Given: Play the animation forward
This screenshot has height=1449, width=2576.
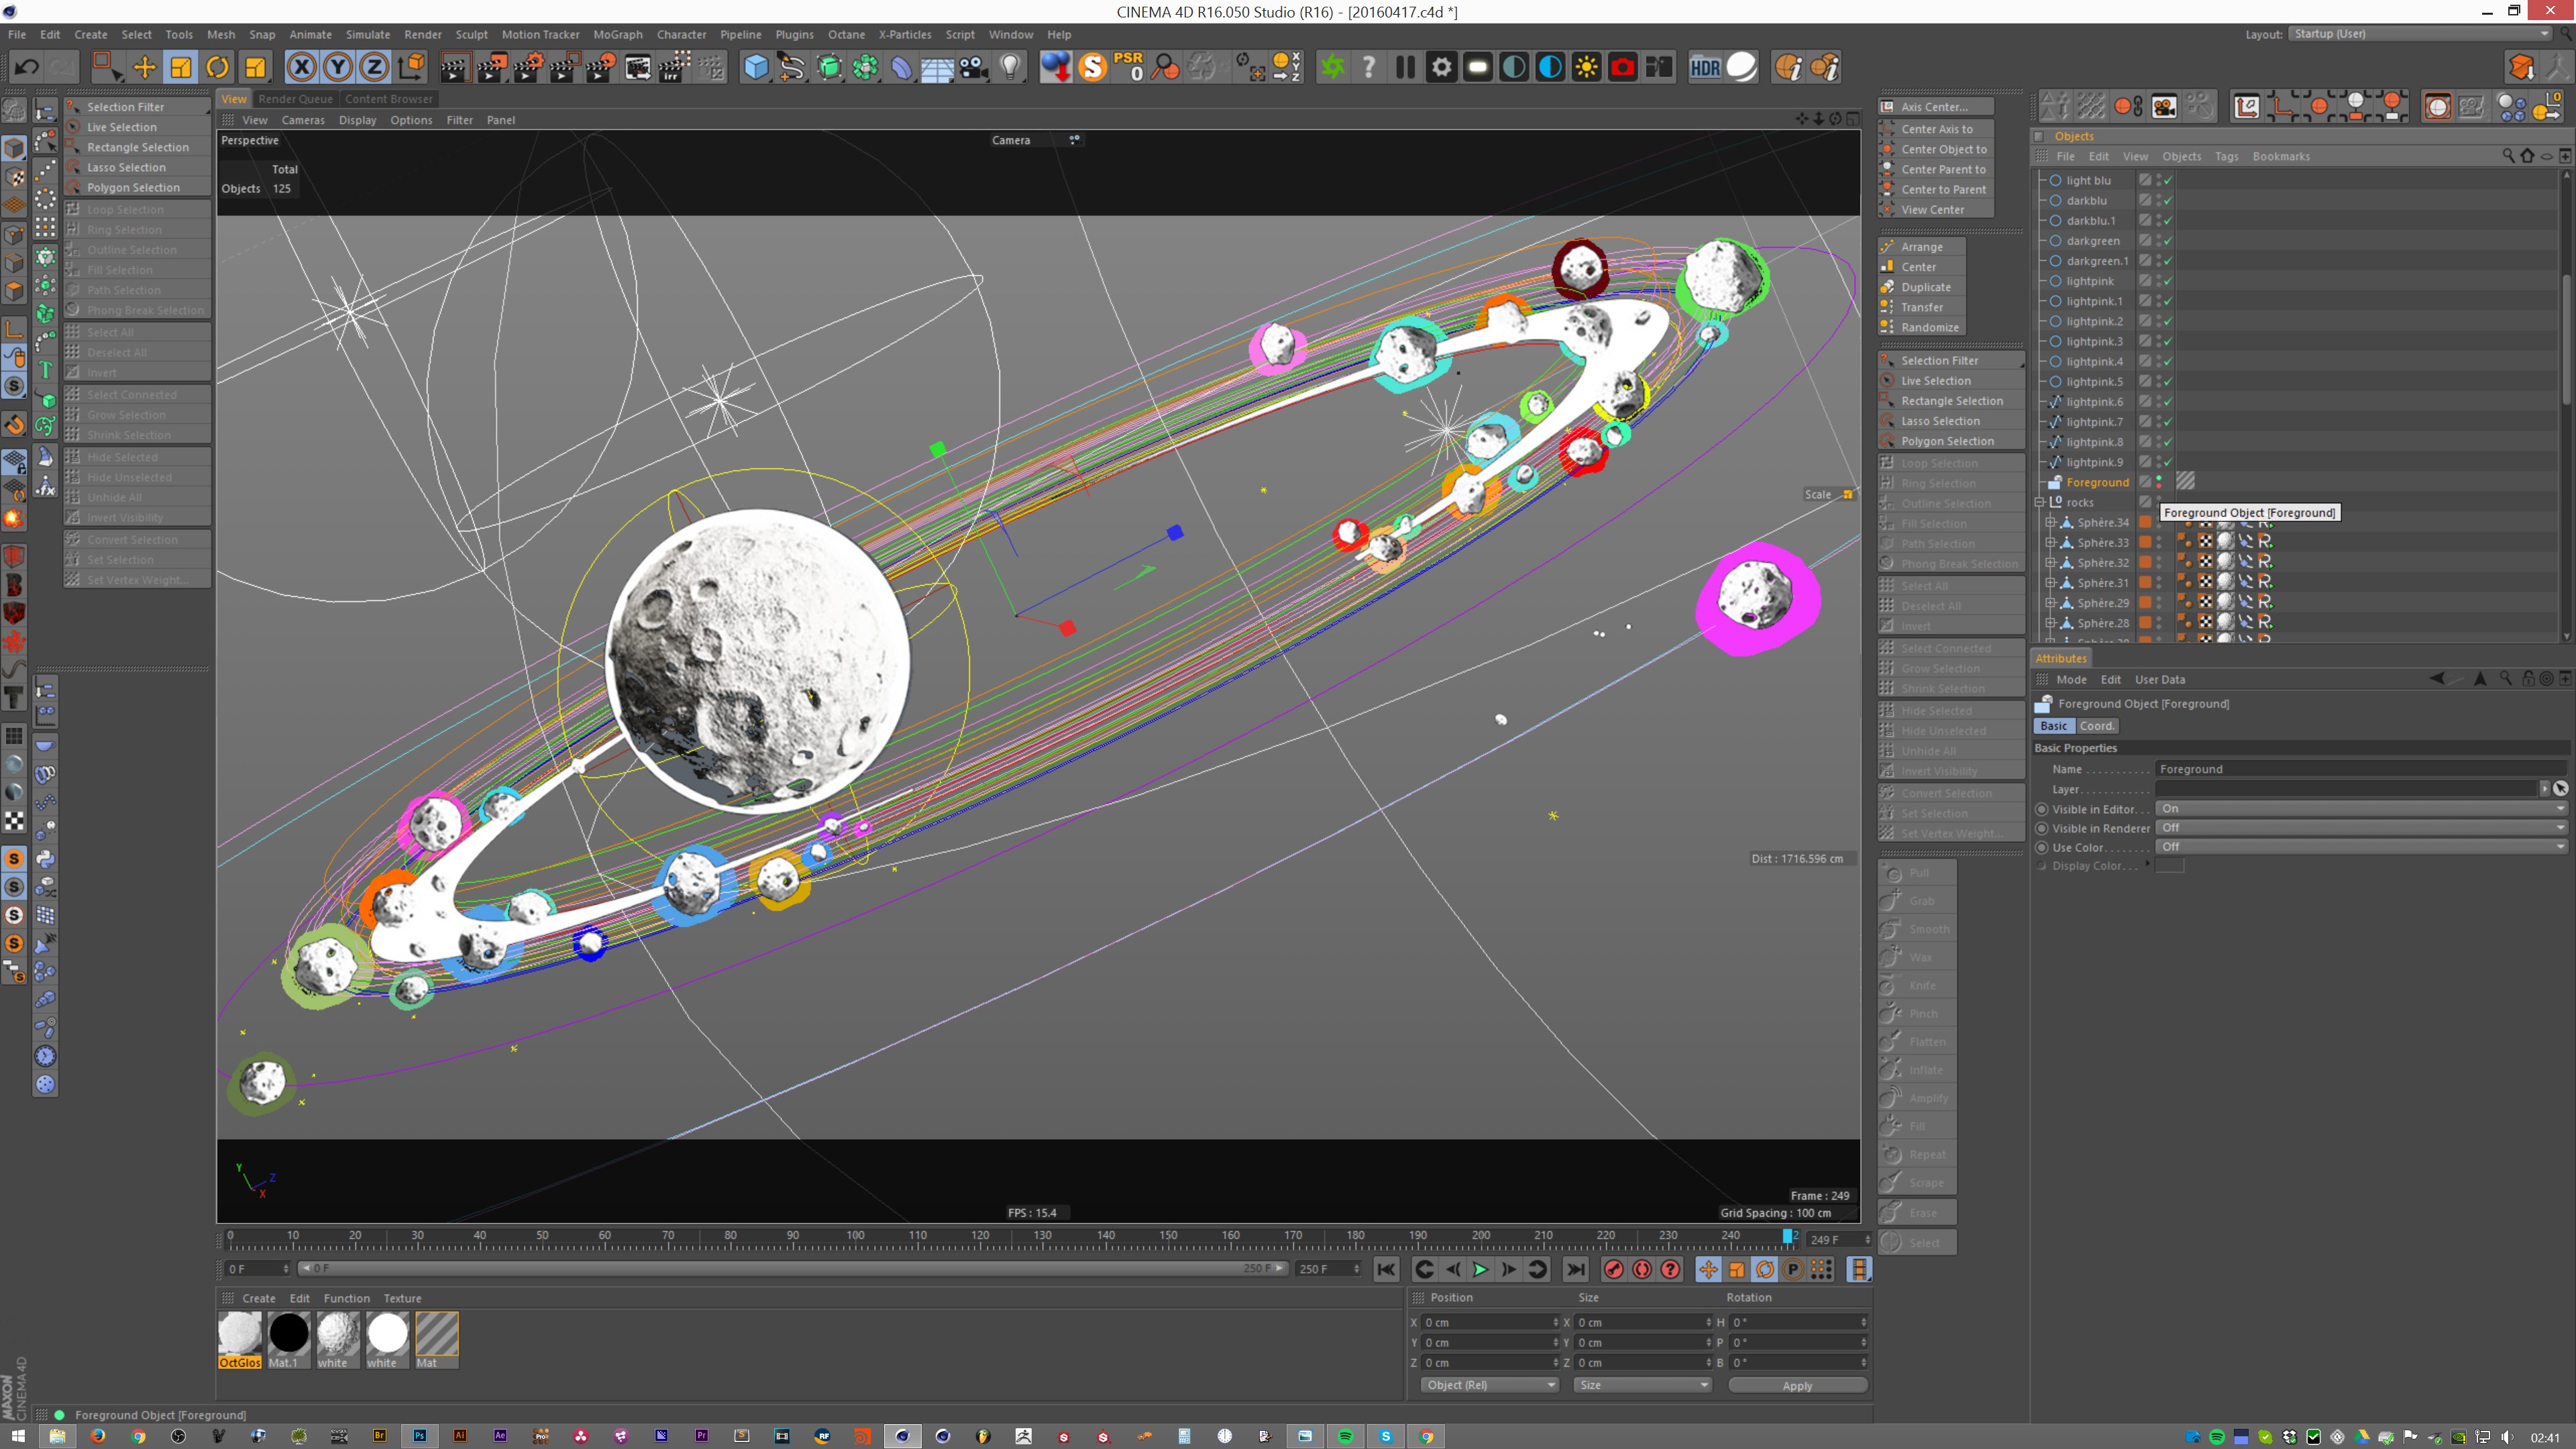Looking at the screenshot, I should [1481, 1269].
